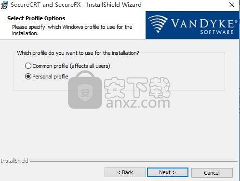
Task: Select the Common profile radio button
Action: (x=28, y=66)
